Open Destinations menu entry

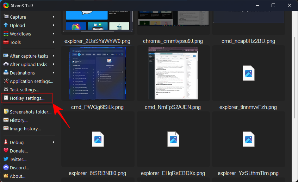[22, 73]
